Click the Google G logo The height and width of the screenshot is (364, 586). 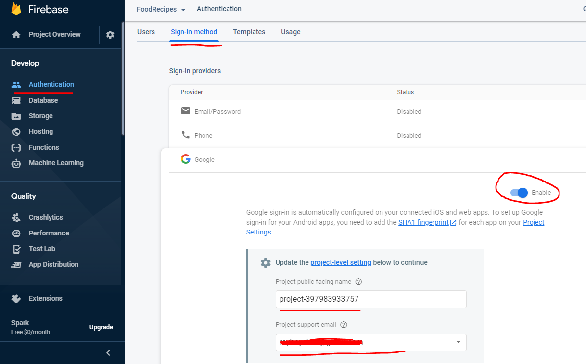pyautogui.click(x=186, y=159)
